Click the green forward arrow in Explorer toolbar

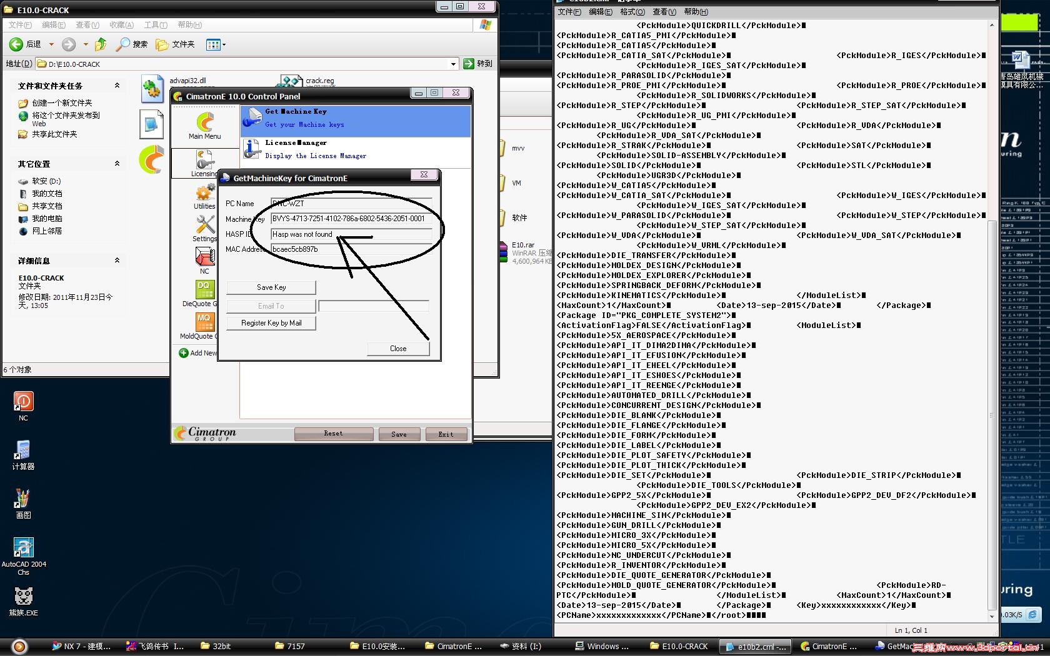[x=69, y=44]
